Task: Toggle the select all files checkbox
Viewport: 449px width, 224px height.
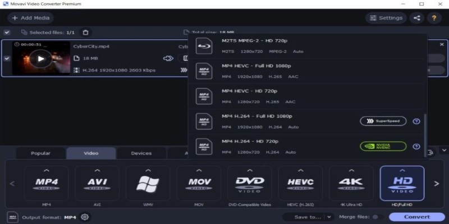Action: point(7,32)
